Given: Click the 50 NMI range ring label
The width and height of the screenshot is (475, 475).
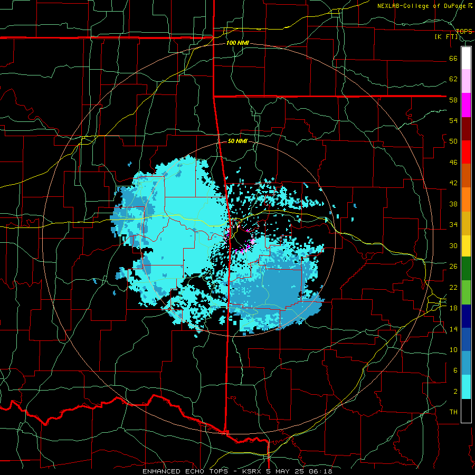Looking at the screenshot, I should [x=237, y=141].
